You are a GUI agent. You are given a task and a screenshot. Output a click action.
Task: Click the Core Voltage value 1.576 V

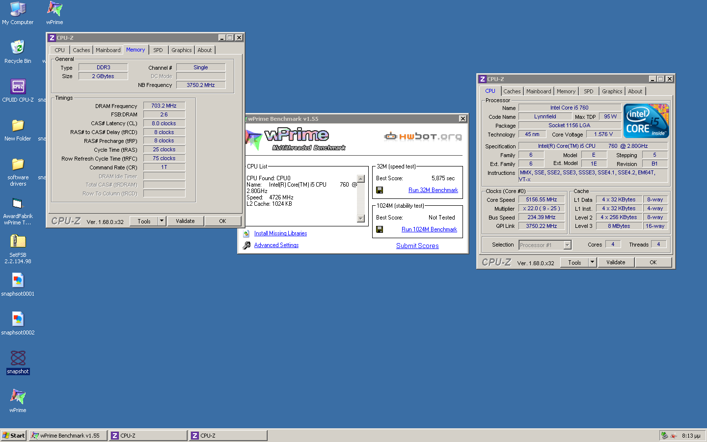click(603, 134)
